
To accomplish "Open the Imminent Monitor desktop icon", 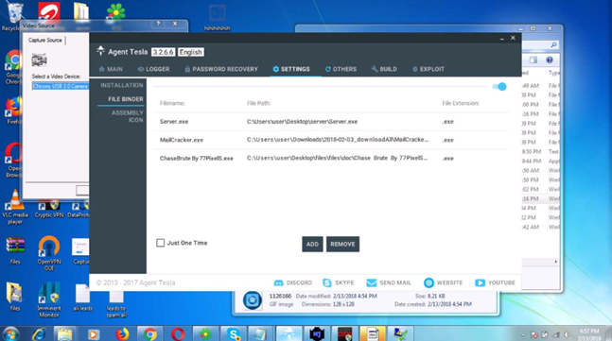I will 49,300.
